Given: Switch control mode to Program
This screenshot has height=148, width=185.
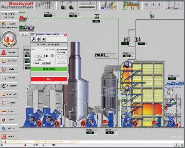Looking at the screenshot, I should click(61, 57).
